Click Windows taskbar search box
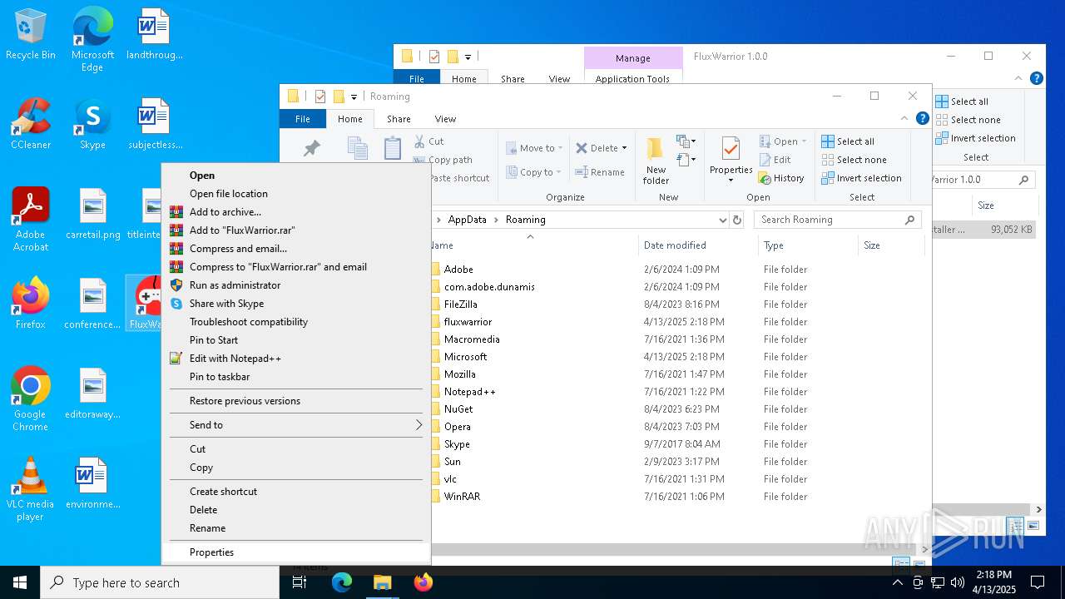The width and height of the screenshot is (1065, 599). point(160,582)
